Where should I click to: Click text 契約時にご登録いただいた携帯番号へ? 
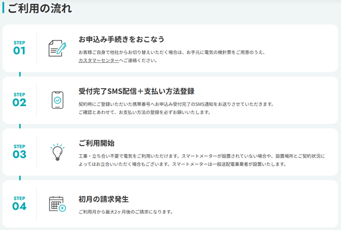click(x=117, y=104)
